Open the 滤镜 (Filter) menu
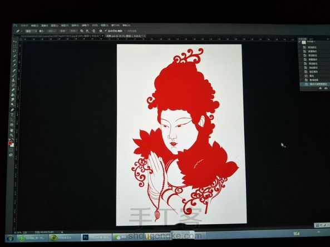Viewport: 330px width, 247px height. point(85,26)
